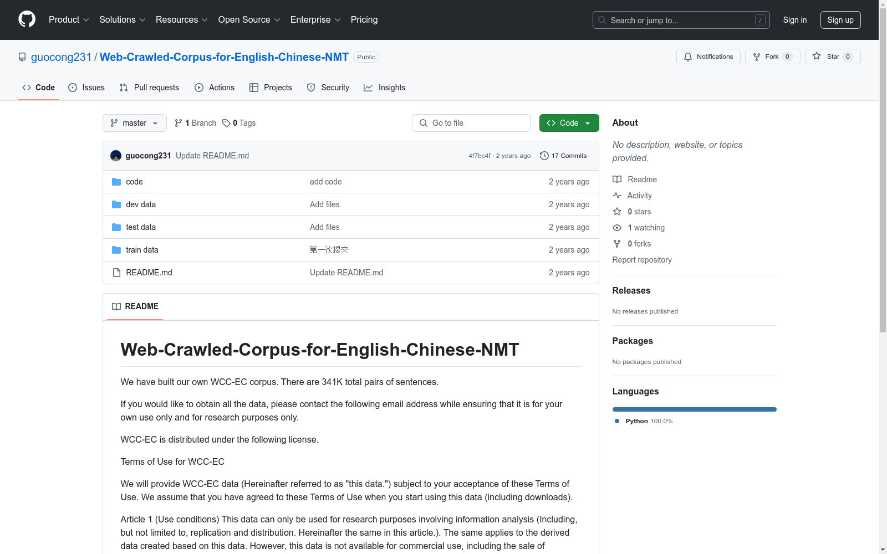The width and height of the screenshot is (887, 554).
Task: Select the README tab above the file content
Action: pyautogui.click(x=135, y=306)
